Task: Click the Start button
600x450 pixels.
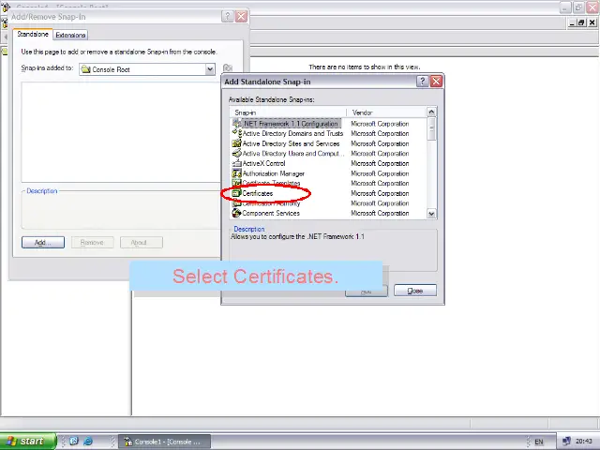Action: [27, 442]
